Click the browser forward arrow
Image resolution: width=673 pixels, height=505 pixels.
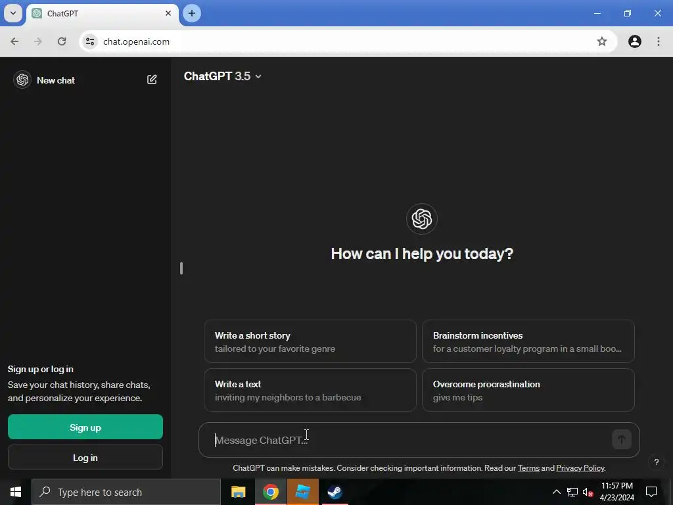tap(38, 41)
